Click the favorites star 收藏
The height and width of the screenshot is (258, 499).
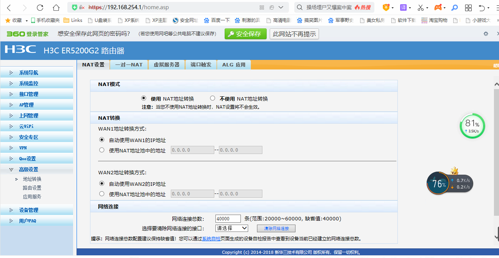[13, 20]
